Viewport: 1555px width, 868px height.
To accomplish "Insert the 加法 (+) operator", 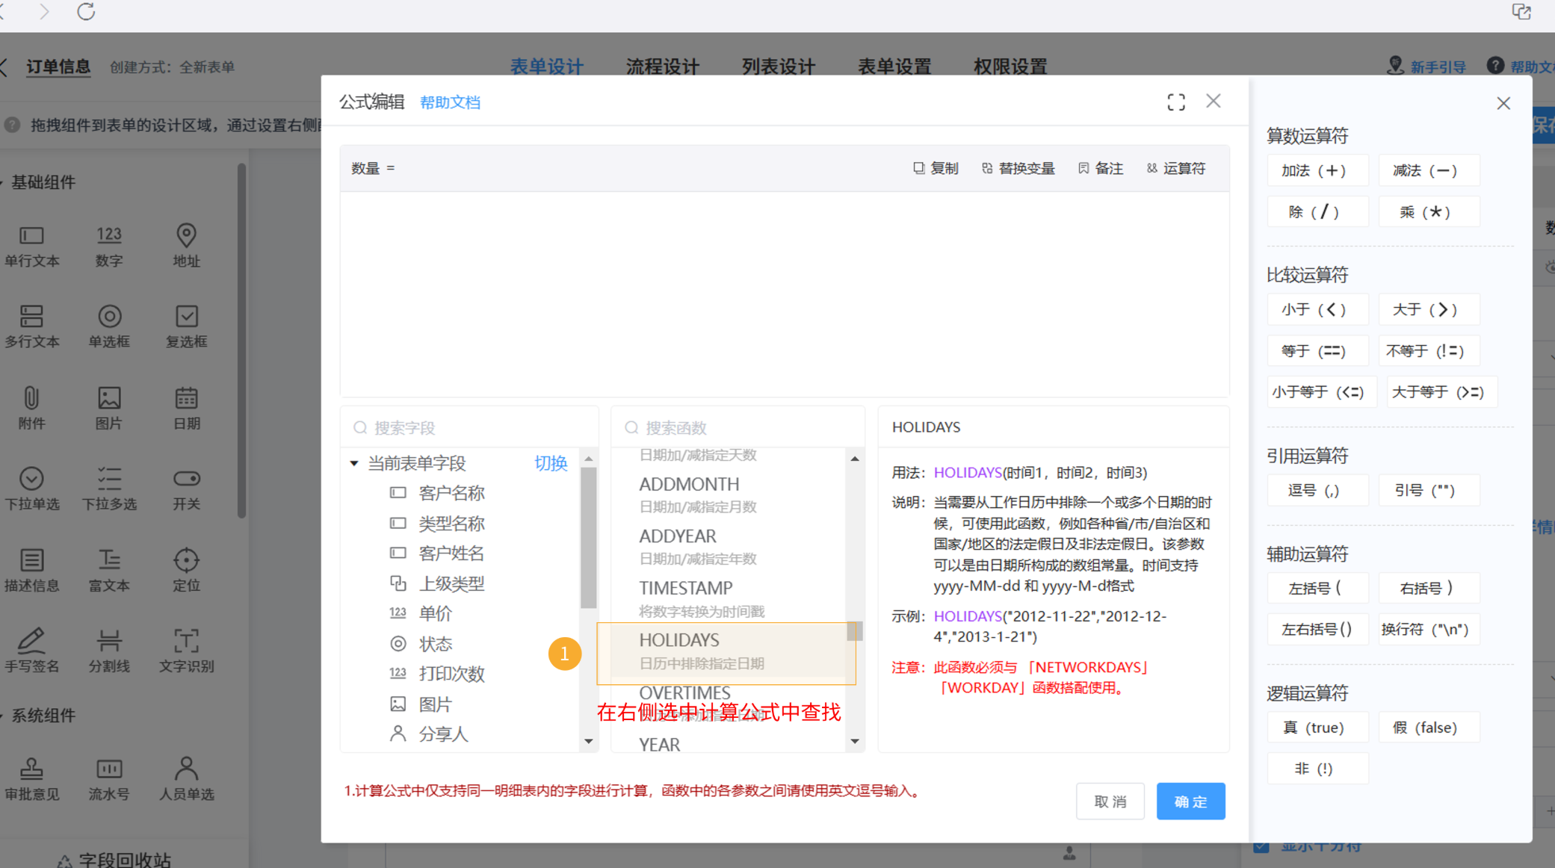I will 1317,170.
